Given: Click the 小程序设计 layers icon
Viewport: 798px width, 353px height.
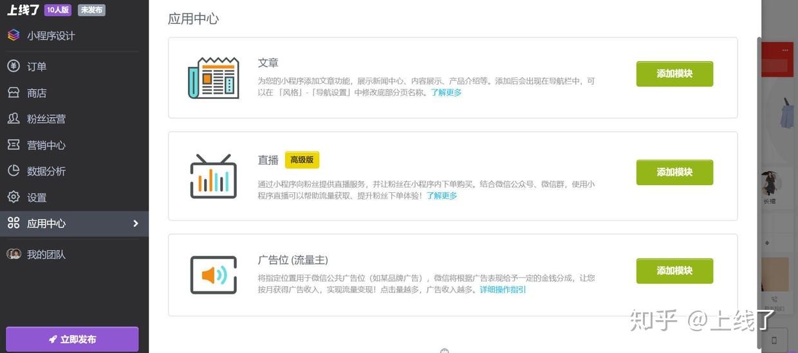Looking at the screenshot, I should [x=14, y=35].
